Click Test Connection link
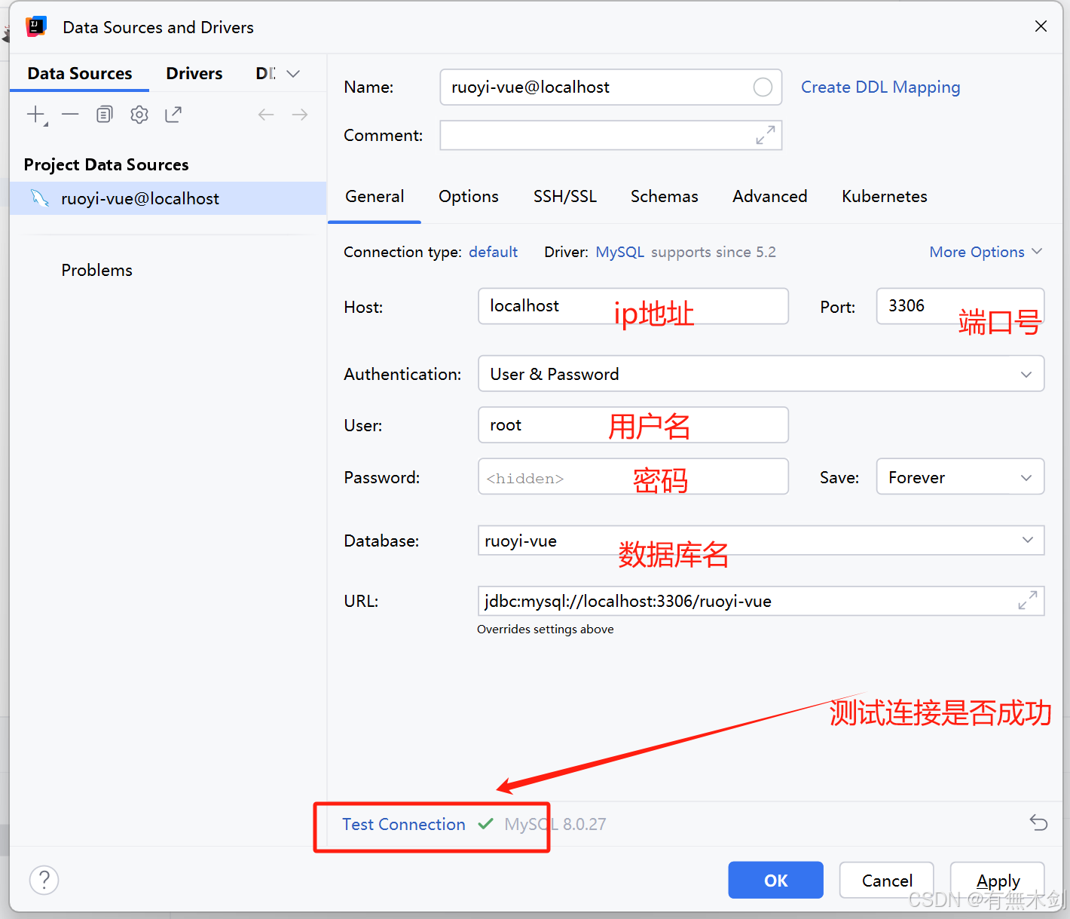 click(x=404, y=825)
